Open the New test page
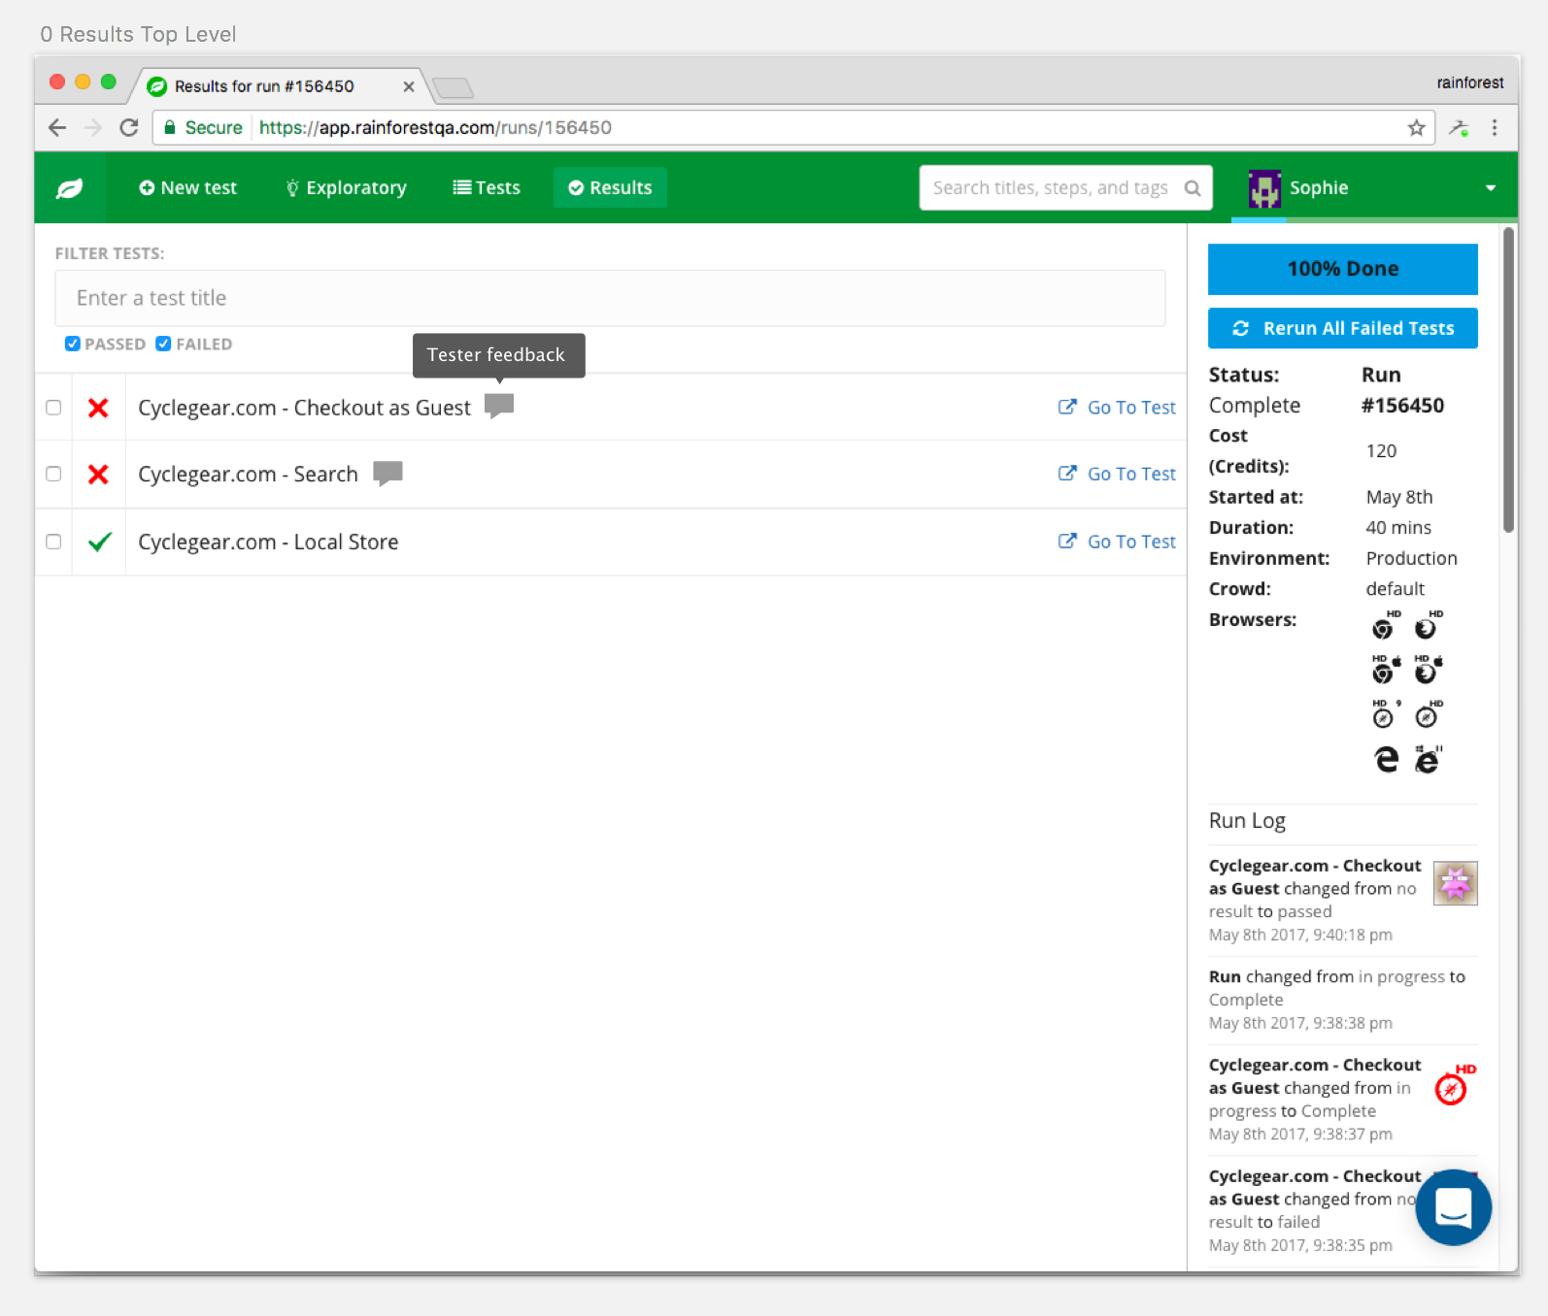This screenshot has width=1548, height=1316. pyautogui.click(x=187, y=188)
